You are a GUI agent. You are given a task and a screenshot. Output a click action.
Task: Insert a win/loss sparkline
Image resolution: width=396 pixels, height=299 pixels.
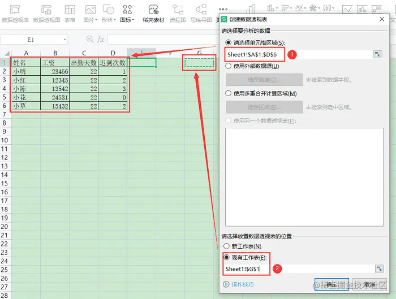tap(377, 9)
